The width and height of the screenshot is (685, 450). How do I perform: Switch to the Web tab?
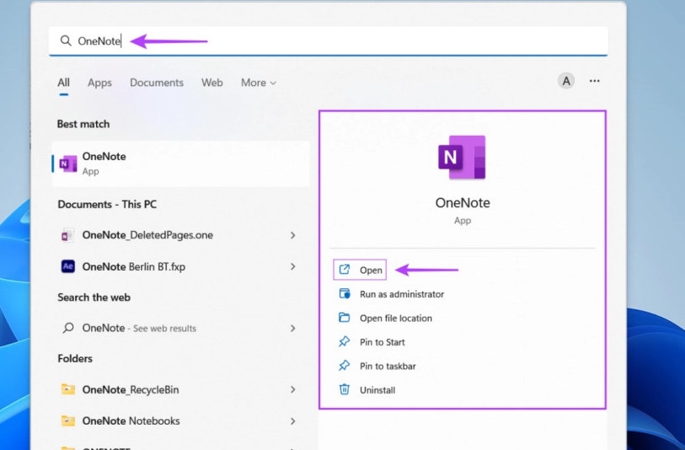211,83
